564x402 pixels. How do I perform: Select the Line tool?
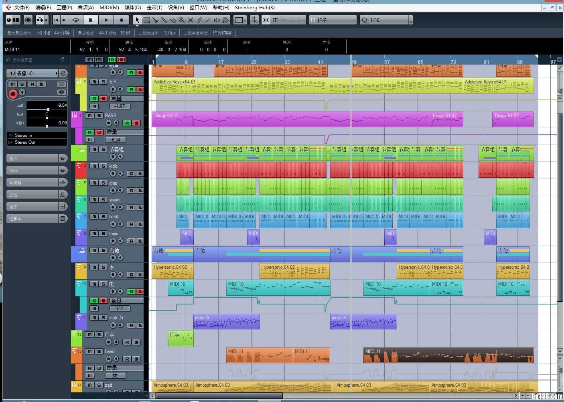point(208,20)
